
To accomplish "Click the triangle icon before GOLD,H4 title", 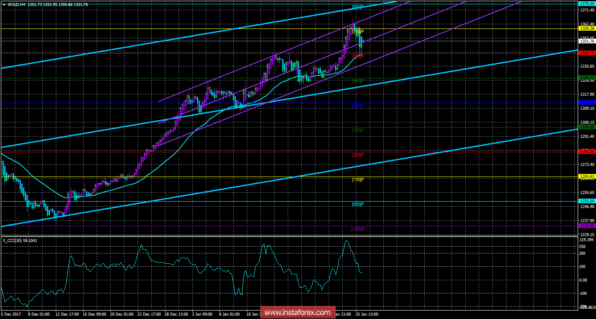I will 4,4.
